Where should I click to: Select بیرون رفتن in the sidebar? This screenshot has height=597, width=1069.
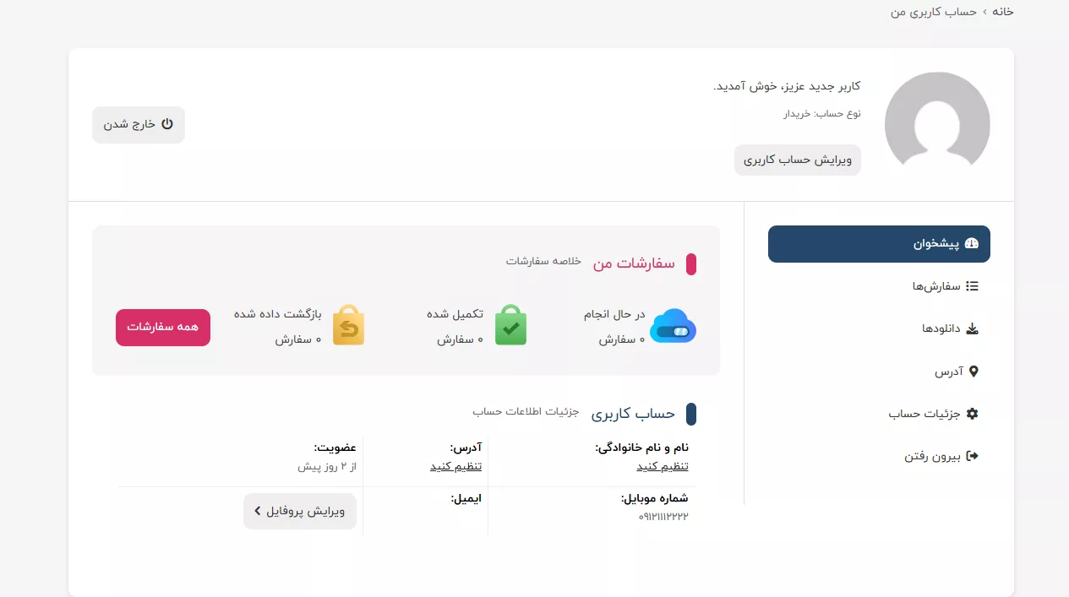click(x=879, y=456)
